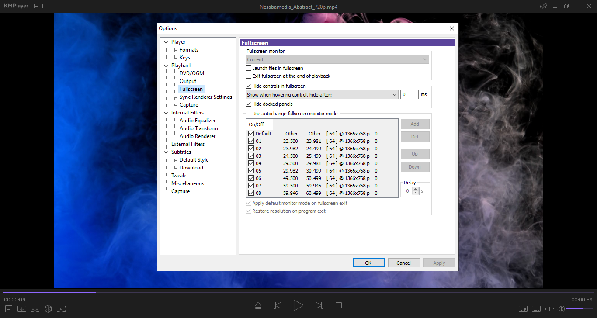Skip to next track button
The image size is (597, 318).
(x=319, y=305)
